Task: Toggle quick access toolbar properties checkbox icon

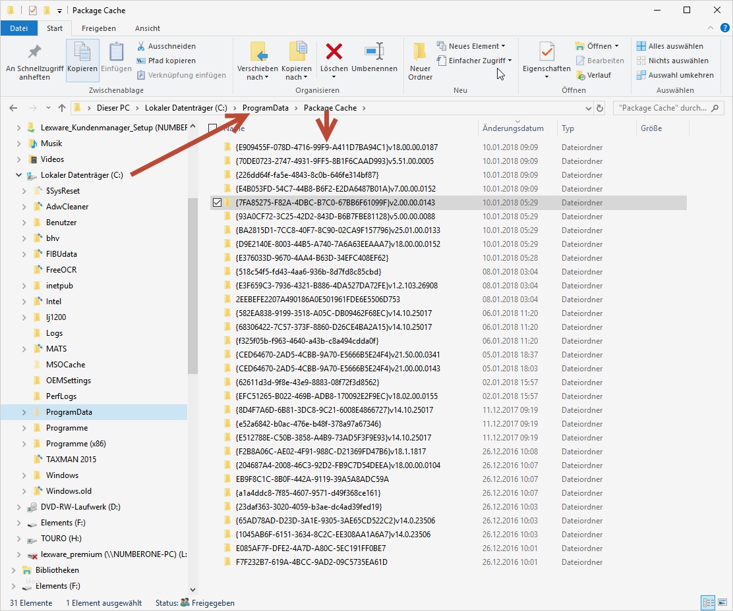Action: pyautogui.click(x=33, y=11)
